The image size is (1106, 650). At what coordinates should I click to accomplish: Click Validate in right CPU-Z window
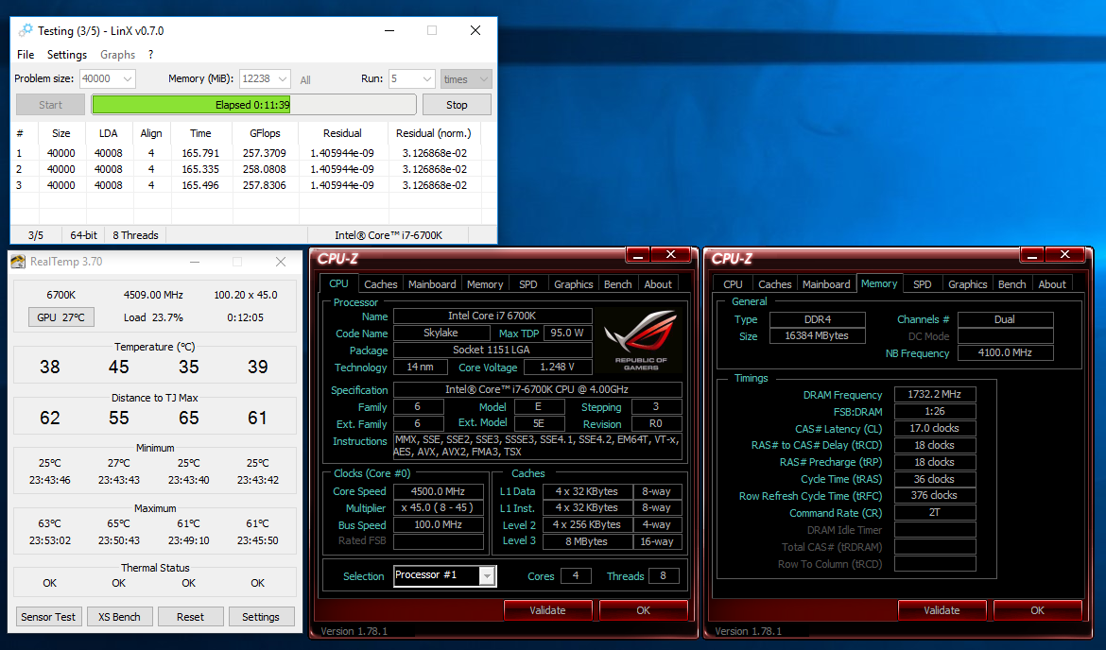(942, 610)
